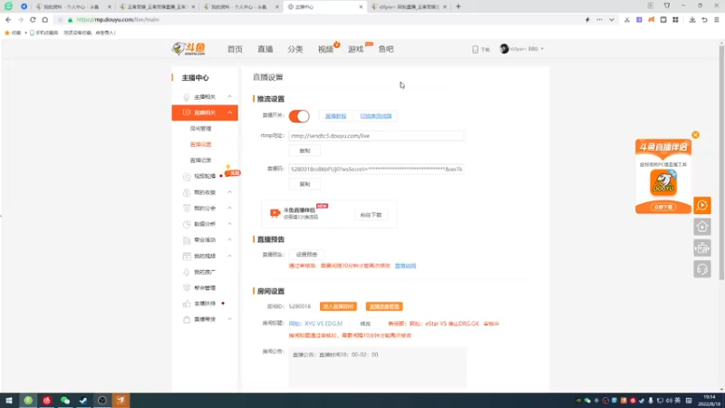
Task: Switch to the first browser tab
Action: pyautogui.click(x=73, y=6)
